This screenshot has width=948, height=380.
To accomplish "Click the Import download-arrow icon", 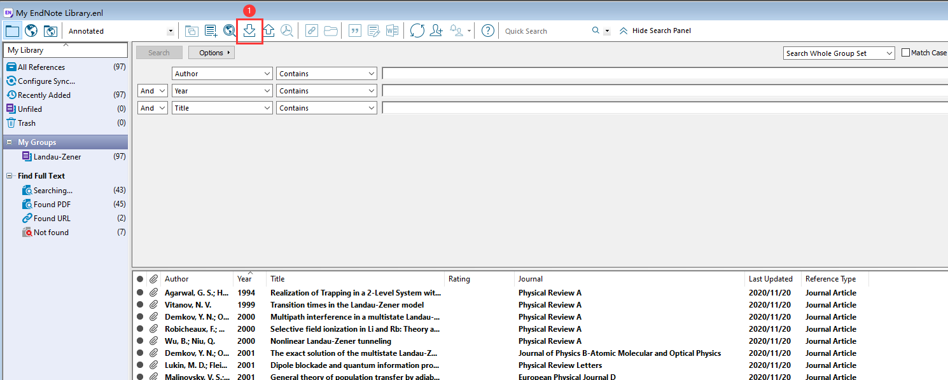I will pyautogui.click(x=249, y=31).
